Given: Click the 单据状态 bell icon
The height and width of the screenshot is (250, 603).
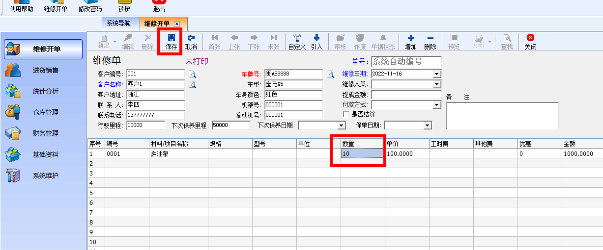Looking at the screenshot, I should coord(383,38).
